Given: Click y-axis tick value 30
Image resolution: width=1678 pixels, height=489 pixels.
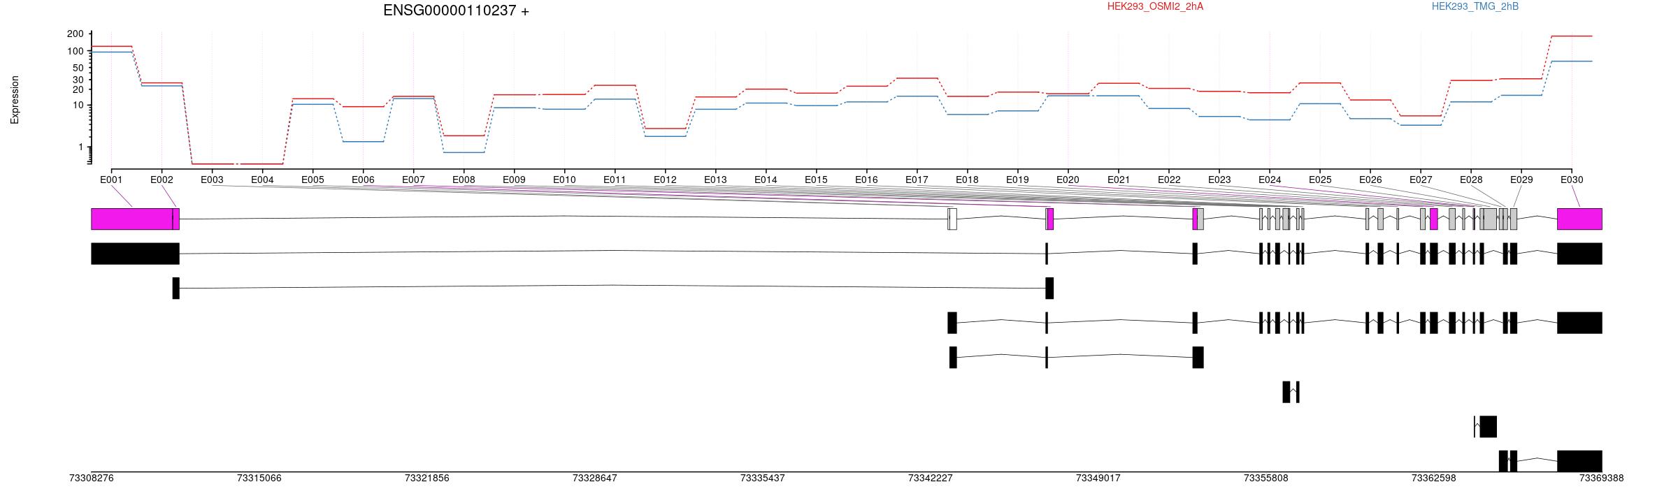Looking at the screenshot, I should click(79, 80).
